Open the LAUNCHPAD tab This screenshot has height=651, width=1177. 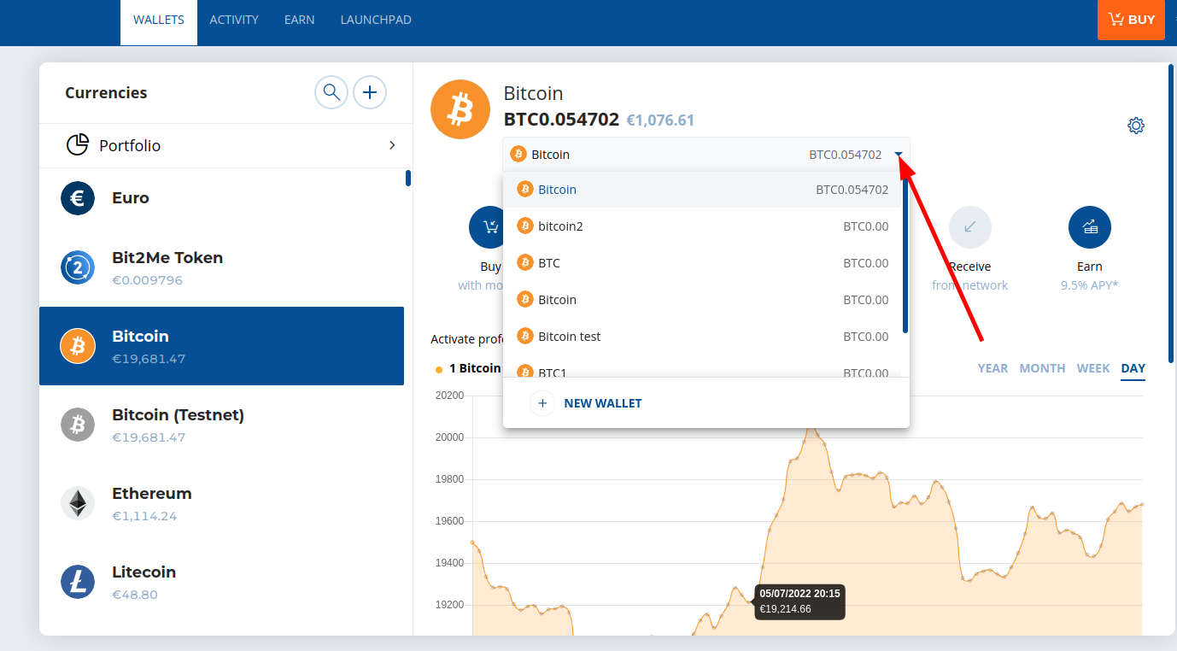pos(376,20)
